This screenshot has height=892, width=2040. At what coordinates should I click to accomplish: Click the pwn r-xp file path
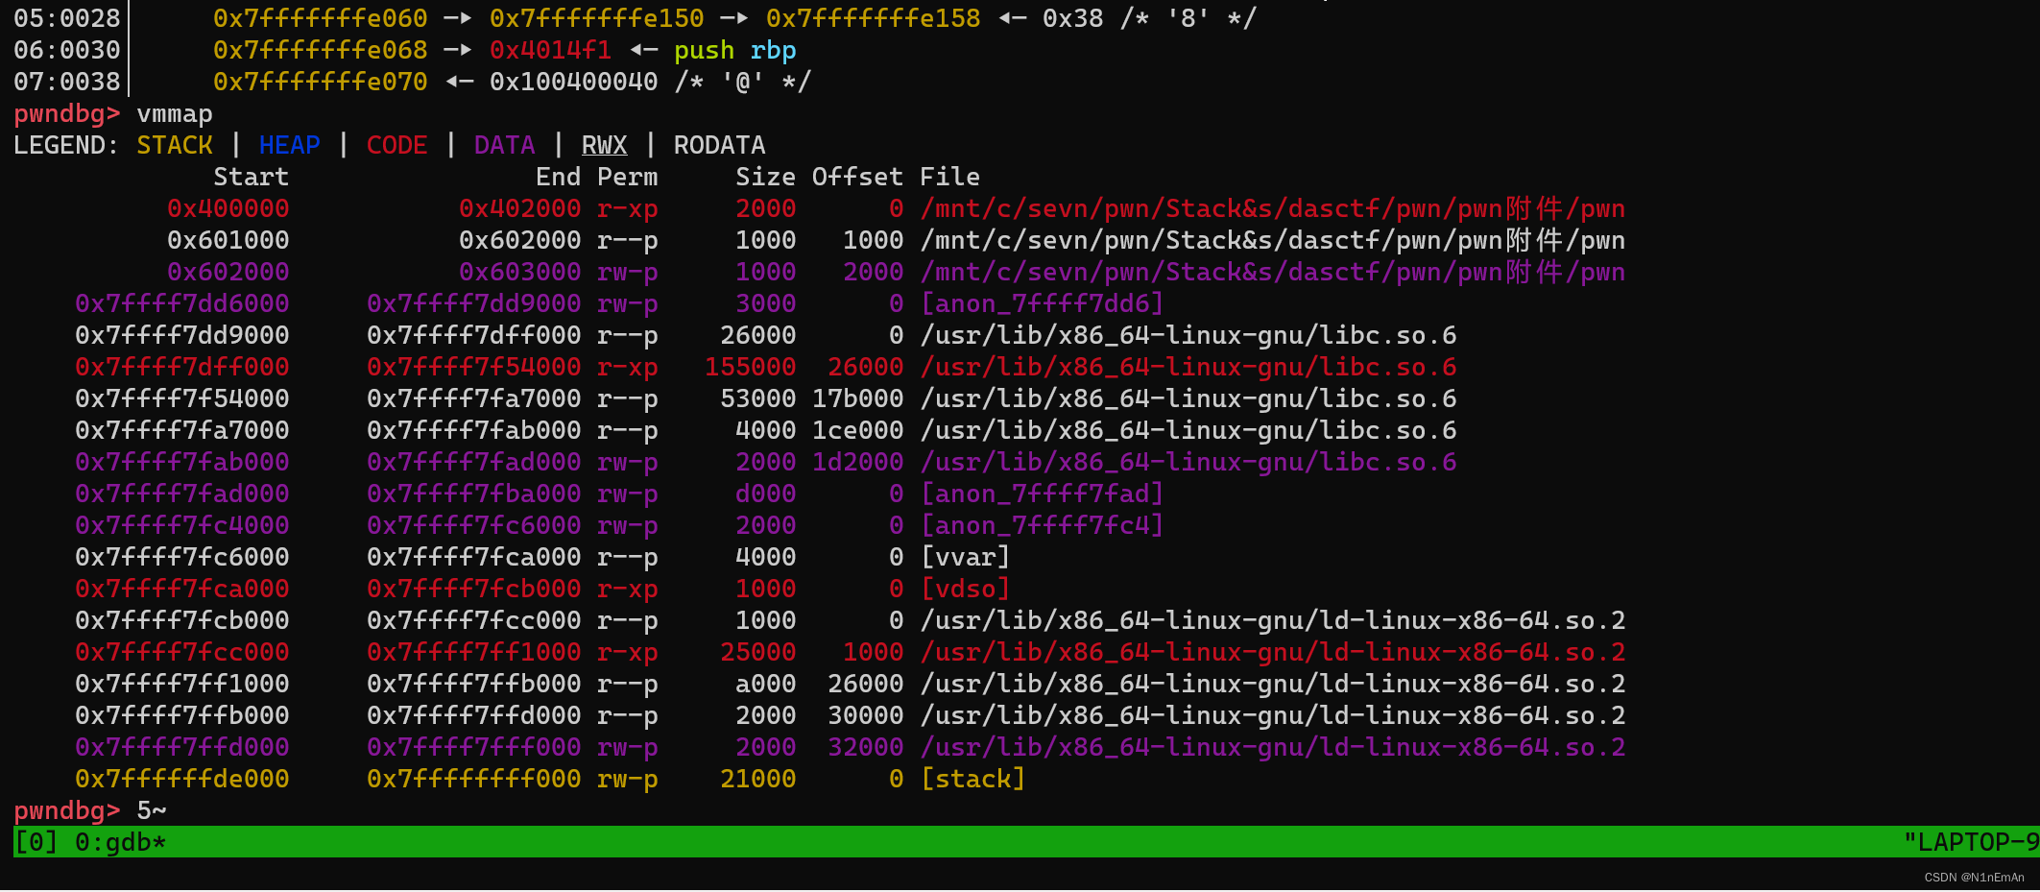(x=1273, y=208)
